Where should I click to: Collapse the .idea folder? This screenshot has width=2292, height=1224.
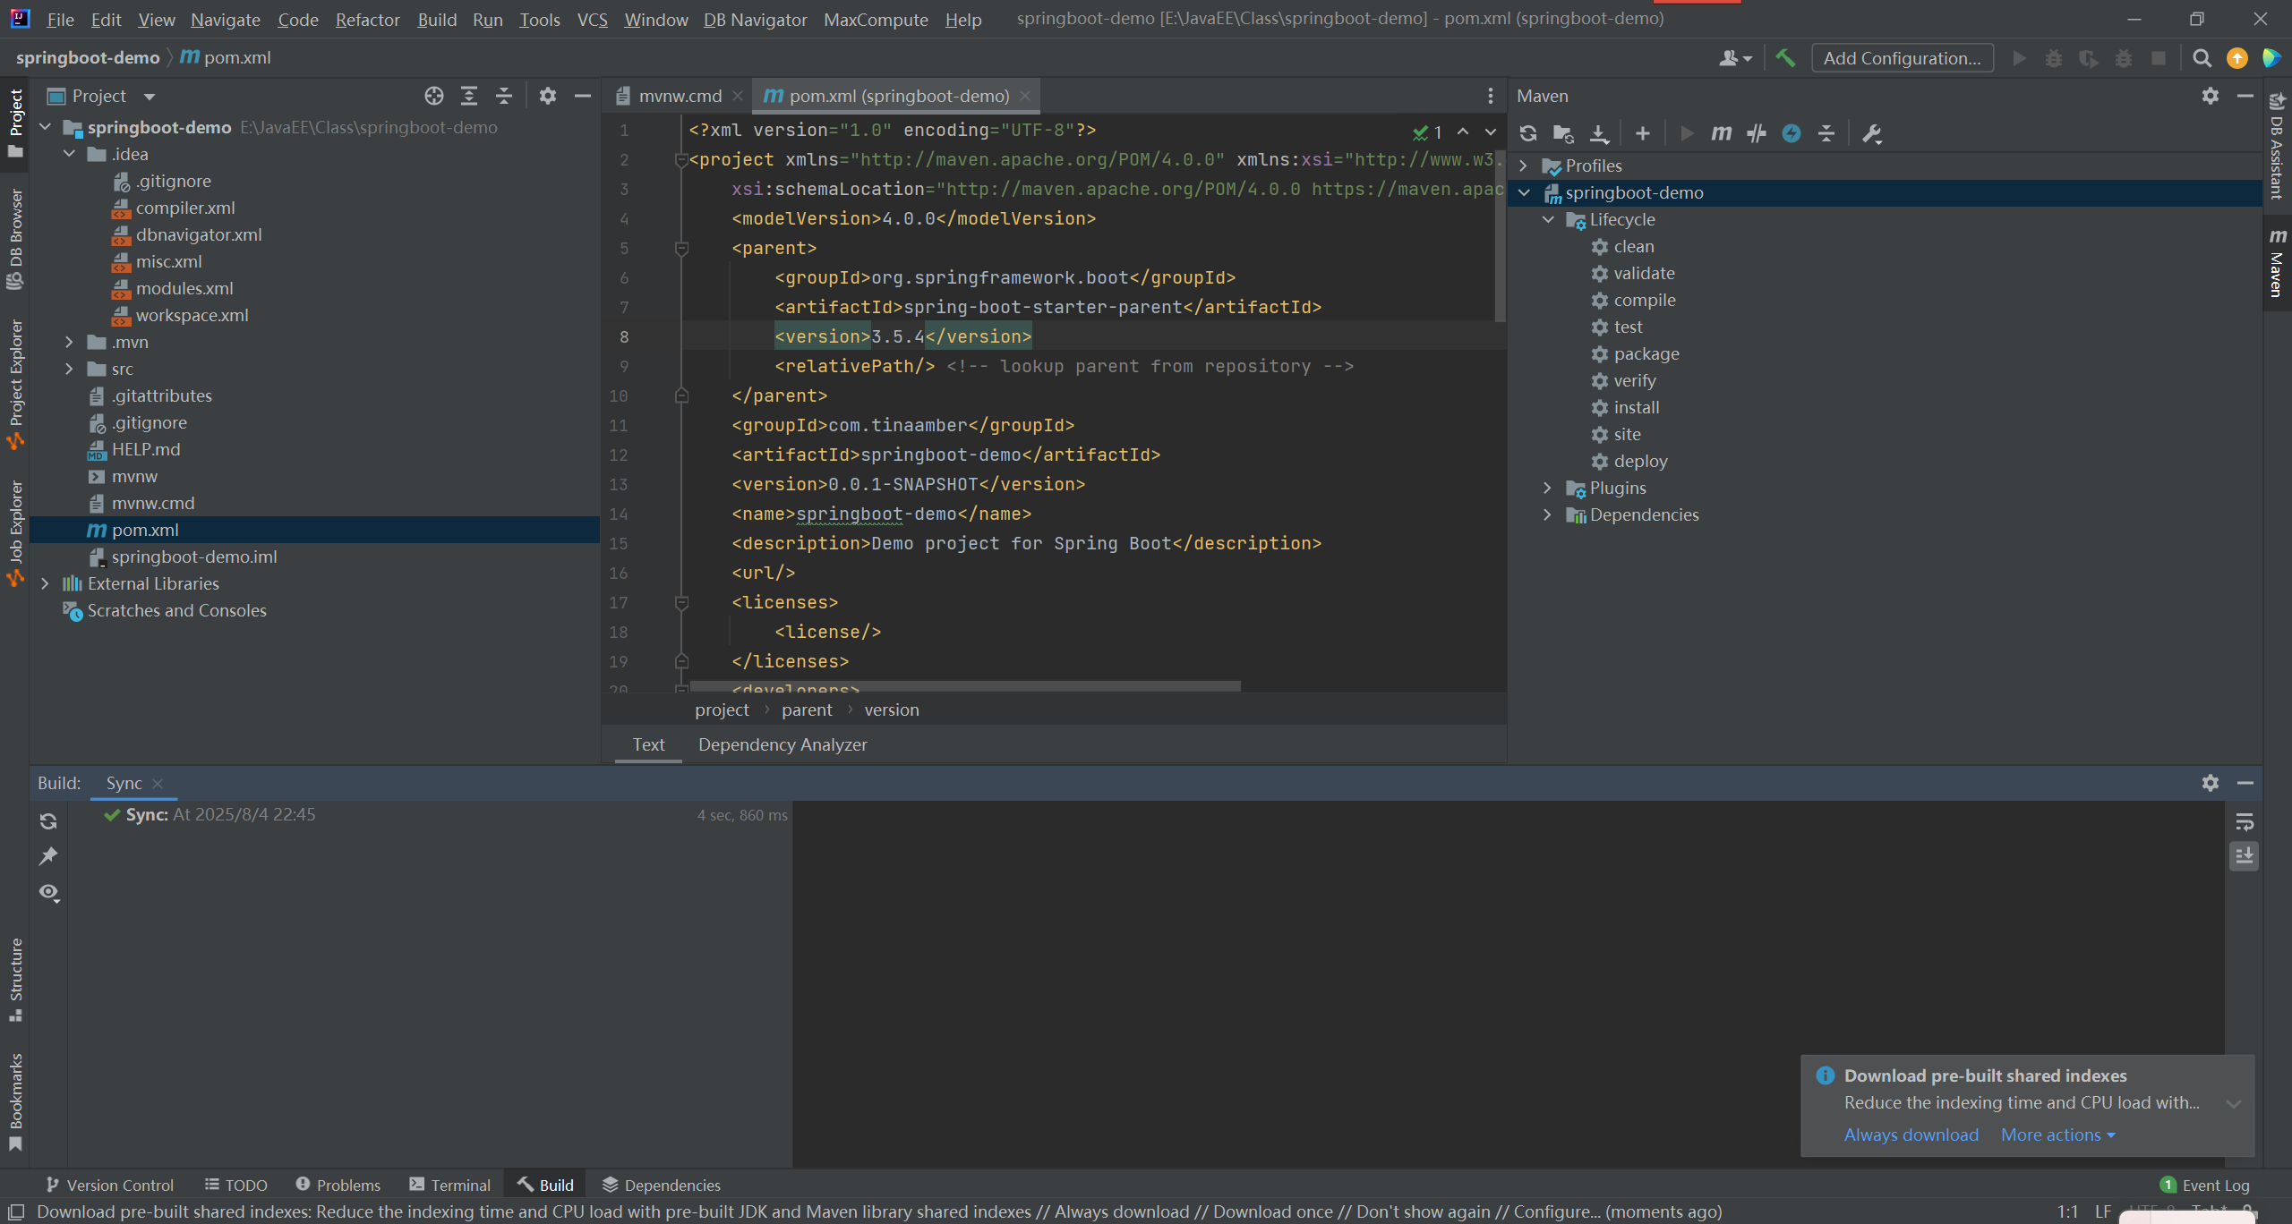click(69, 154)
